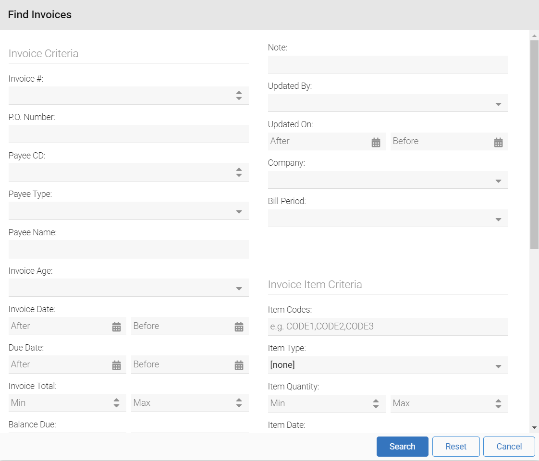Open calendar for Updated On After

click(376, 142)
